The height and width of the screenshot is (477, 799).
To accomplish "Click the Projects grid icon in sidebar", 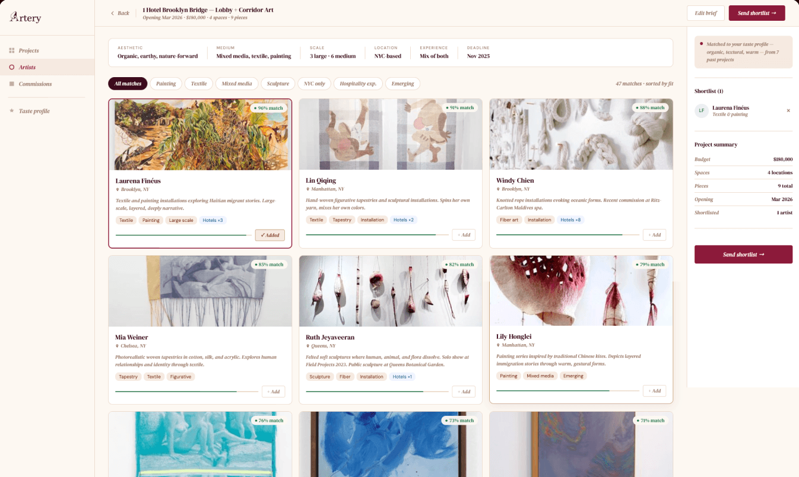I will click(12, 50).
